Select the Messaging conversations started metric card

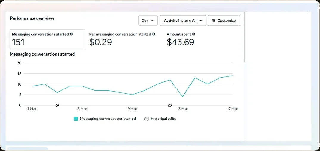47,39
